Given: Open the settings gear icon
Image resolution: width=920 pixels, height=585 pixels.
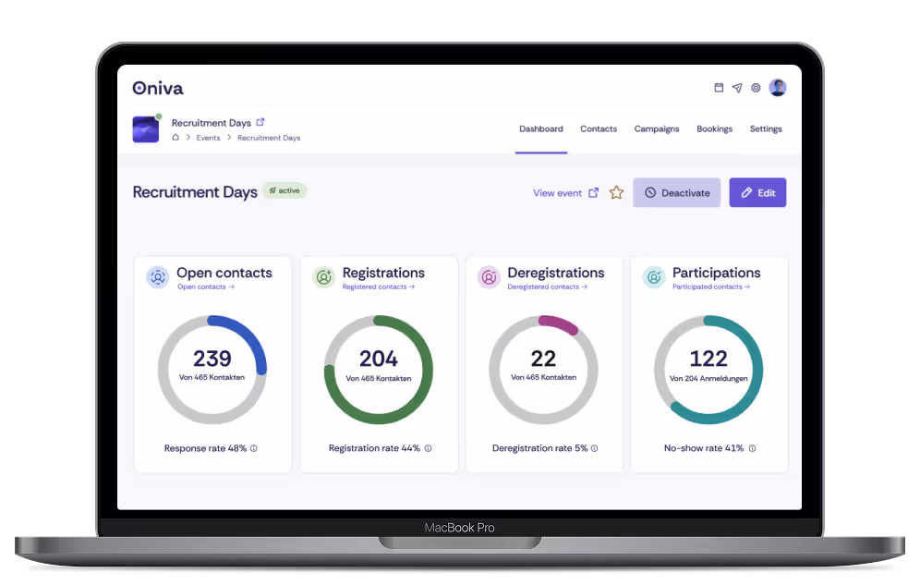Looking at the screenshot, I should click(x=756, y=88).
